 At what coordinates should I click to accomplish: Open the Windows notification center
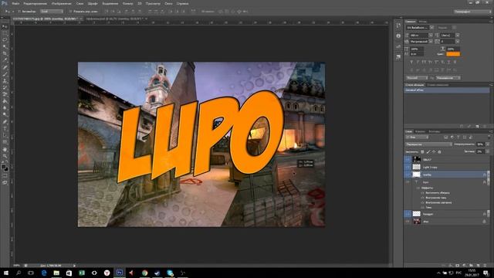click(x=486, y=273)
